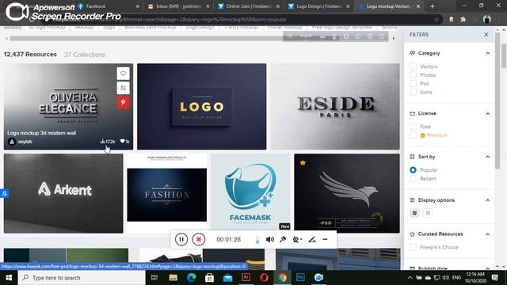Viewport: 507px width, 285px height.
Task: Collapse the Category filter section
Action: pyautogui.click(x=488, y=53)
